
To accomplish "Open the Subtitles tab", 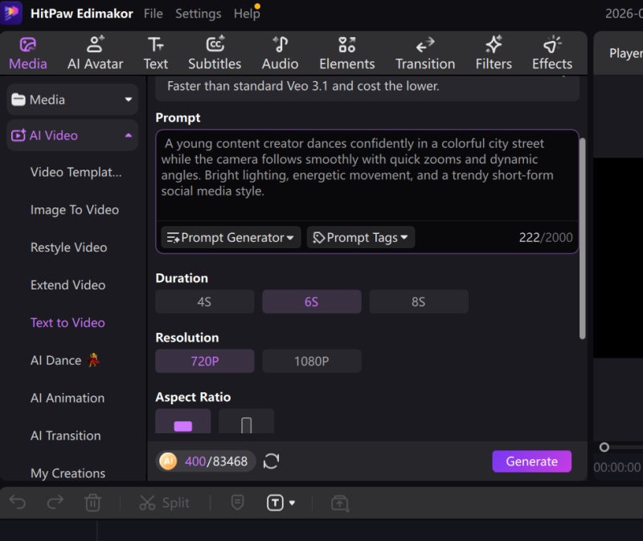I will (x=215, y=54).
